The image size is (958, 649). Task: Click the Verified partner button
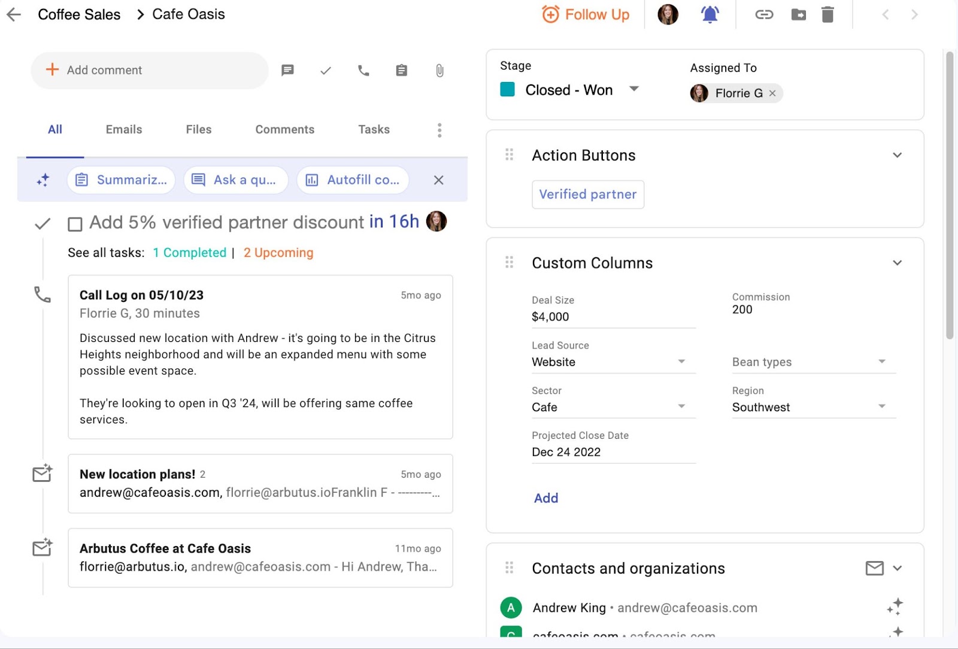point(588,195)
